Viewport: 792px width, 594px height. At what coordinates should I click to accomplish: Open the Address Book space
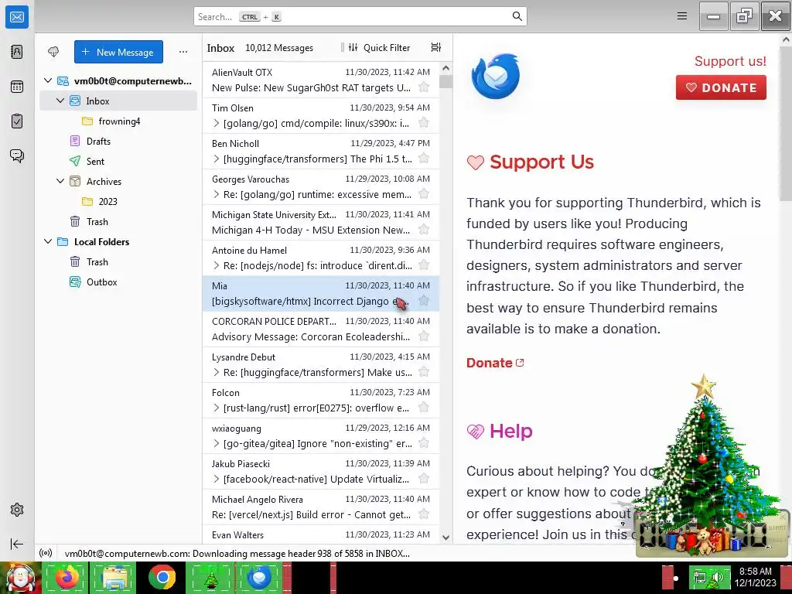[17, 52]
